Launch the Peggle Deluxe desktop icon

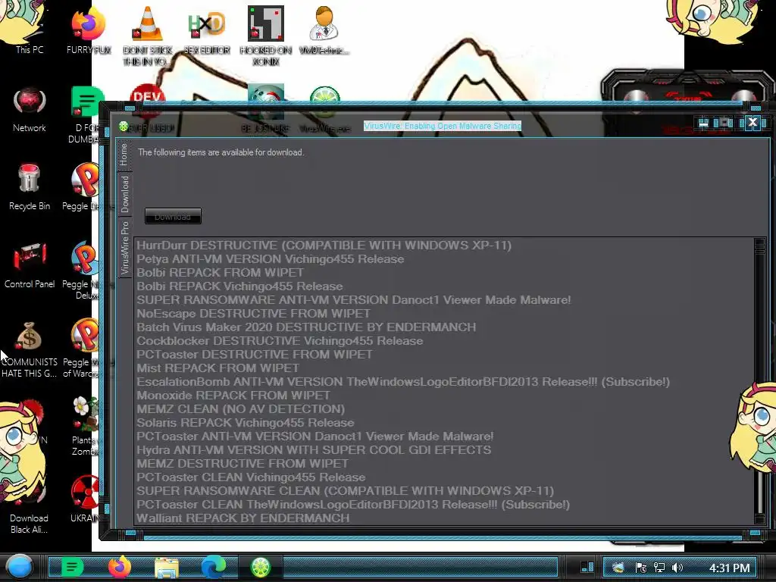point(83,187)
